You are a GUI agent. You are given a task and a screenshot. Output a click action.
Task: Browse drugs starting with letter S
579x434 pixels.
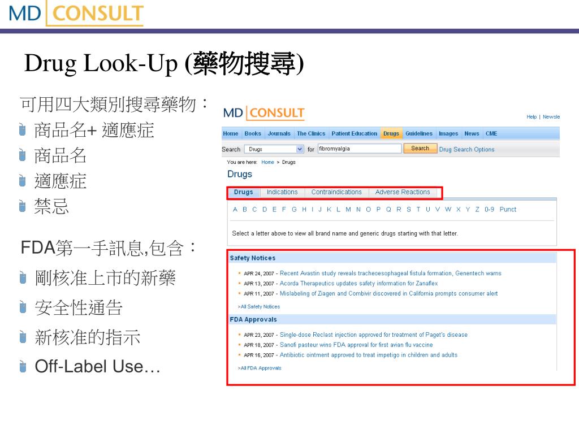[409, 210]
